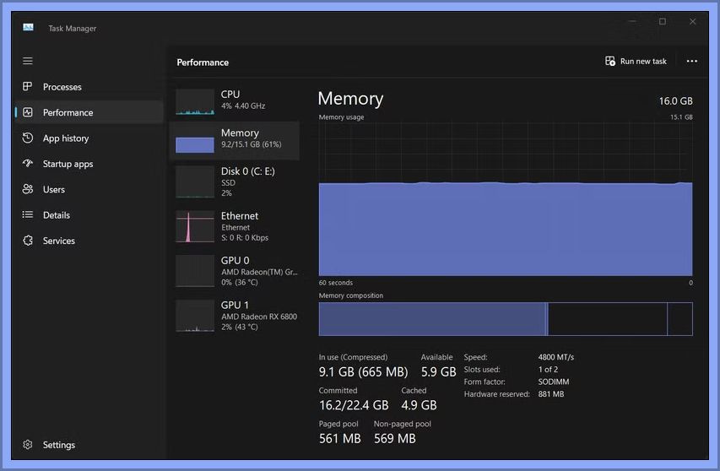The width and height of the screenshot is (720, 471).
Task: Select the CPU mini graph thumbnail
Action: (x=195, y=101)
